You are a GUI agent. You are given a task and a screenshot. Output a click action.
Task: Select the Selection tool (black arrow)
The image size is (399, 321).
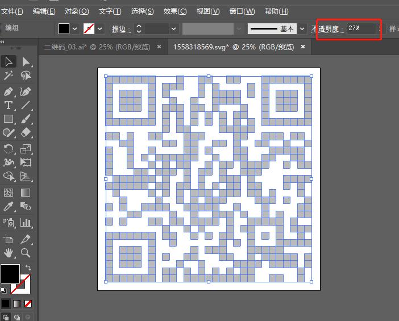click(x=9, y=62)
